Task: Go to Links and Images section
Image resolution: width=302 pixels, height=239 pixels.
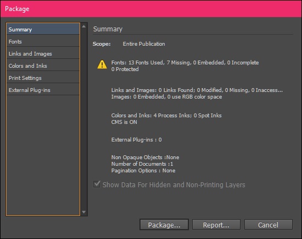Action: (x=43, y=53)
